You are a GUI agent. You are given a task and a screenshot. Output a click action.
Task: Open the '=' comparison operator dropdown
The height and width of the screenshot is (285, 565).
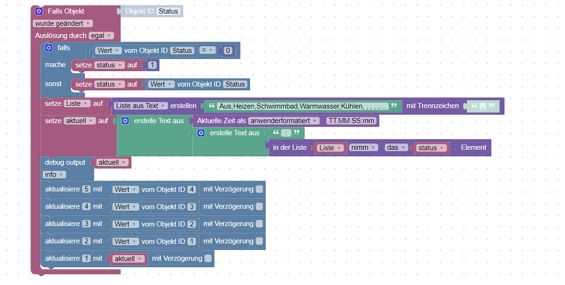(x=207, y=51)
